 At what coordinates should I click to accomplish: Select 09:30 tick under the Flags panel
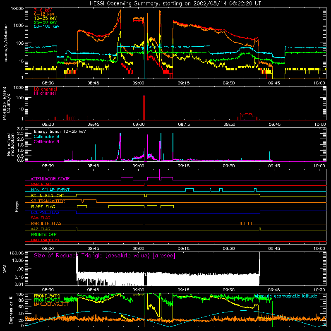229,249
